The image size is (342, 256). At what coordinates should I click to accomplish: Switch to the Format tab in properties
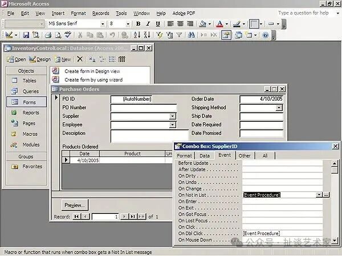[x=184, y=156]
